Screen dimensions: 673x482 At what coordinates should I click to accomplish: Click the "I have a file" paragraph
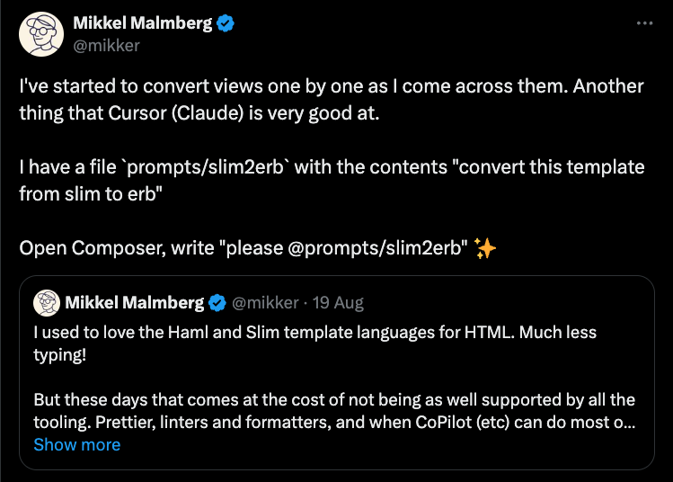pos(332,167)
